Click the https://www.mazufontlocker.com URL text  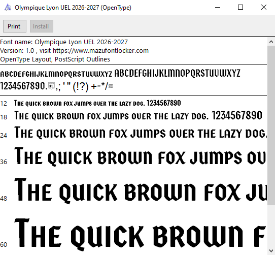click(x=100, y=51)
